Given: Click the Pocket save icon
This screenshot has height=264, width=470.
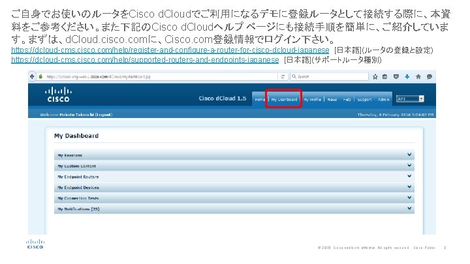Looking at the screenshot, I should pyautogui.click(x=396, y=77).
